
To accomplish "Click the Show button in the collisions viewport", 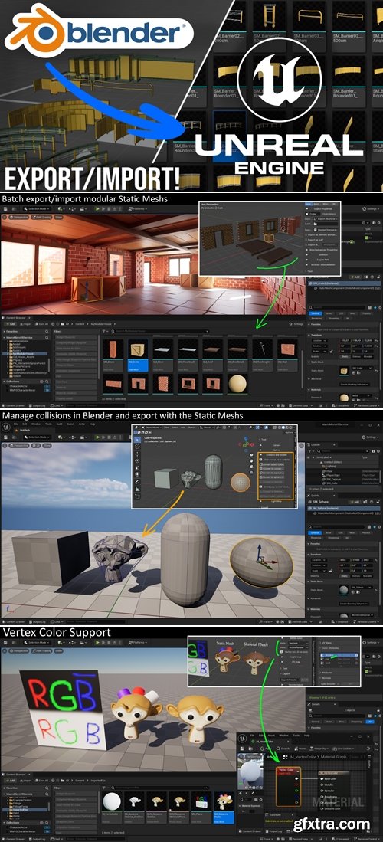I will pyautogui.click(x=47, y=446).
